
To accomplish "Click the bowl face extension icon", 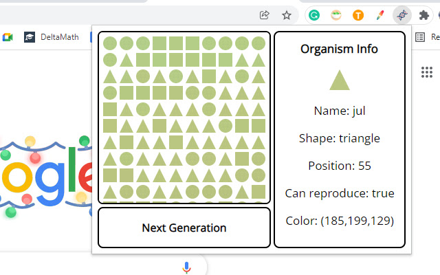I will coord(336,15).
